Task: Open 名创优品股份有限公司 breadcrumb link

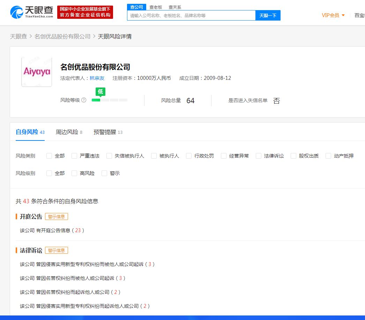Action: [x=62, y=37]
